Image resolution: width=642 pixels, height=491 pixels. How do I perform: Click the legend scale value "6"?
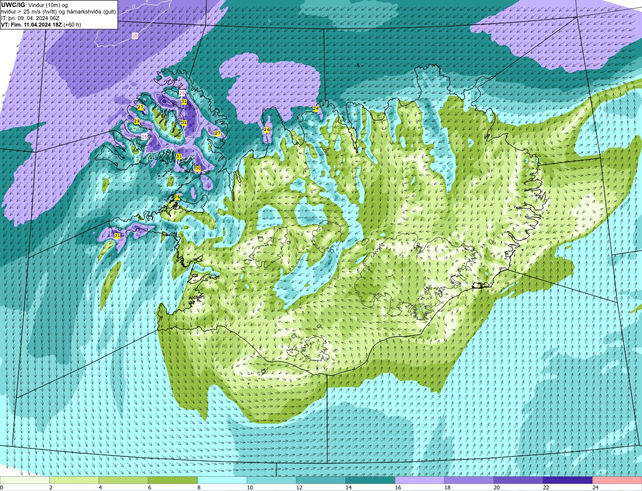click(148, 487)
